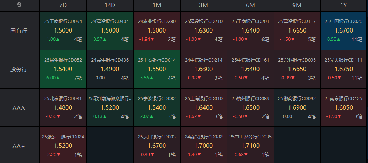Click the 25张家口银行CD024 cell
368x163 pixels.
63,146
